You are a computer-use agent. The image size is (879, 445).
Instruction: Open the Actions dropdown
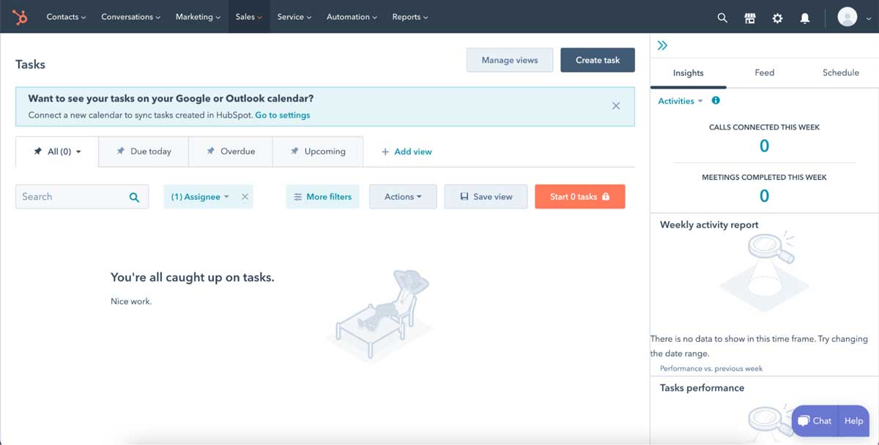click(x=403, y=196)
